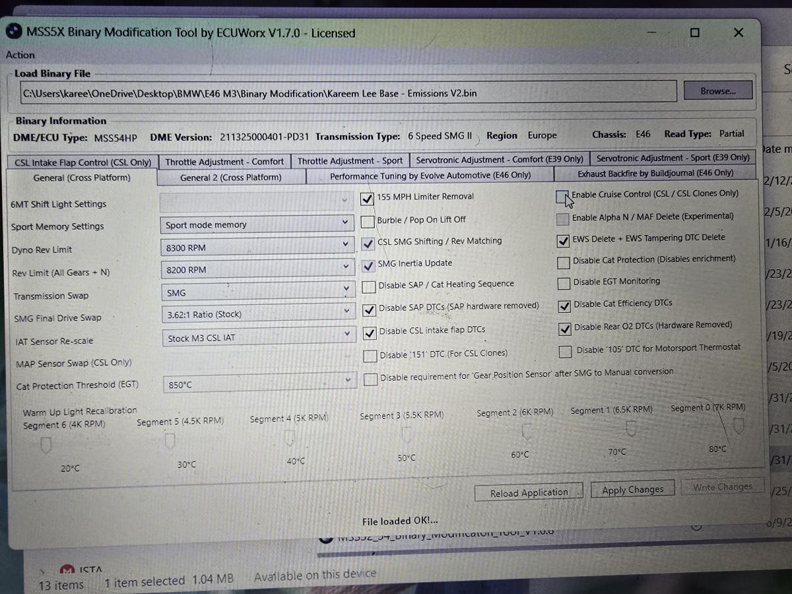Open Throttle Adjustment - Sport tab

[350, 160]
